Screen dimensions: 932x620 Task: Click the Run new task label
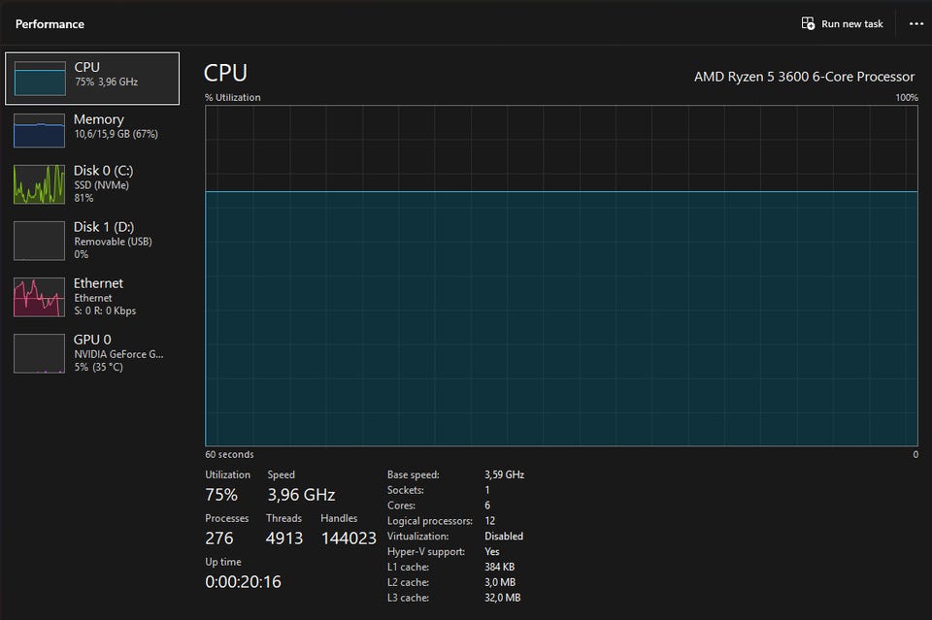click(852, 23)
